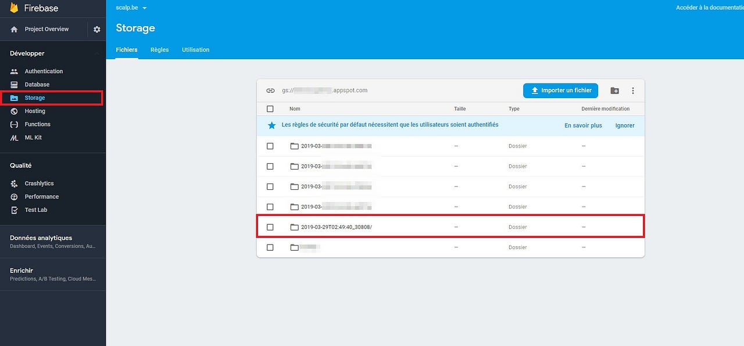Copy the gs:// bucket link
744x346 pixels.
click(x=270, y=91)
